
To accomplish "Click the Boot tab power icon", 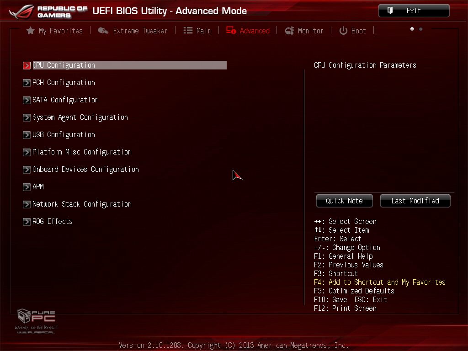I will click(343, 31).
